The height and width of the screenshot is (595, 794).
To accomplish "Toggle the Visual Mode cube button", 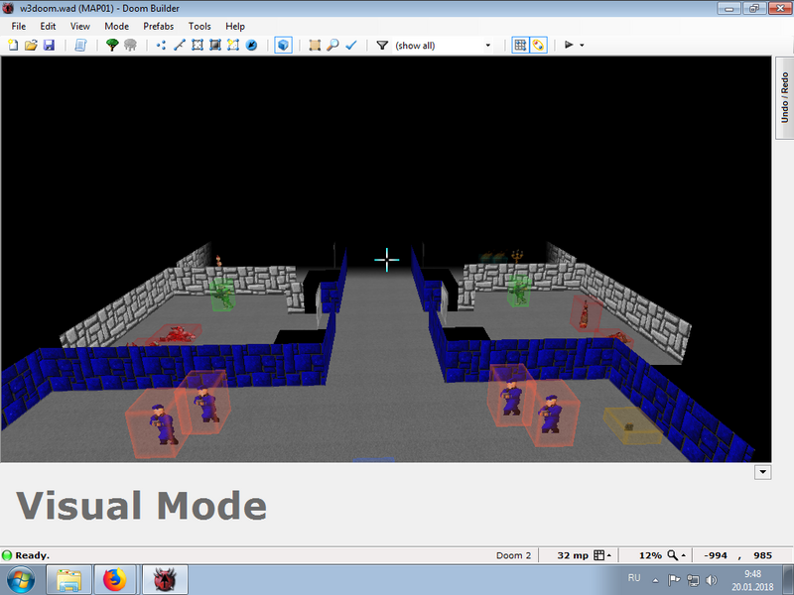I will point(283,45).
